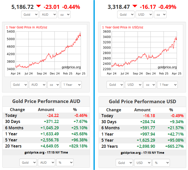The image size is (188, 170).
Task: Open the 1 Year range dropdown under AUD chart
Action: 71,84
